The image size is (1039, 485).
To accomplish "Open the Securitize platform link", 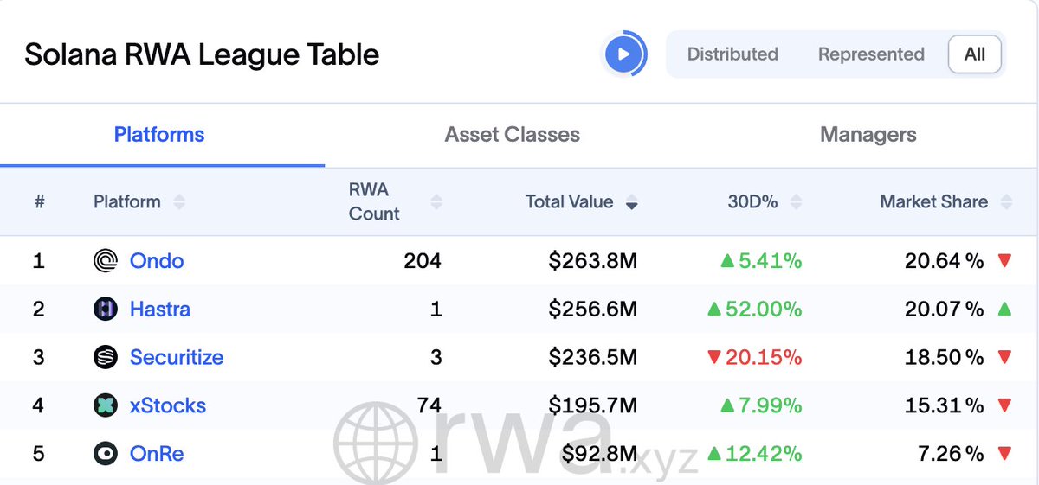I will 177,358.
